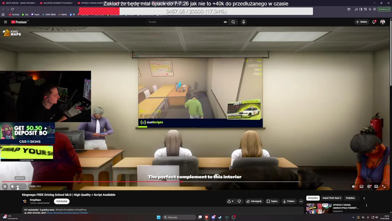This screenshot has height=221, width=392.
Task: Select the Grand Theft Auto V chip
Action: pos(332,198)
